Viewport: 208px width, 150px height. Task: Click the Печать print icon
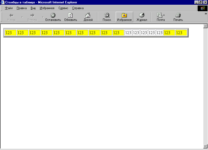[x=178, y=15]
